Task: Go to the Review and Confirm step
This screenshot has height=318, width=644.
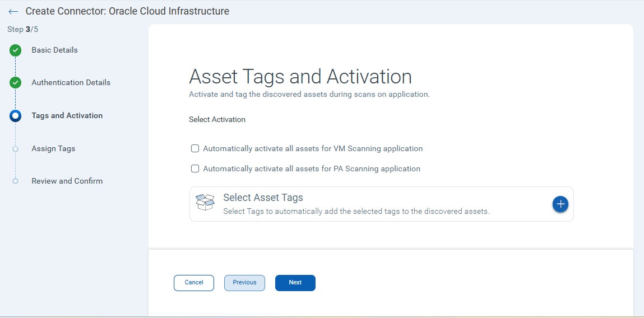Action: [x=67, y=181]
